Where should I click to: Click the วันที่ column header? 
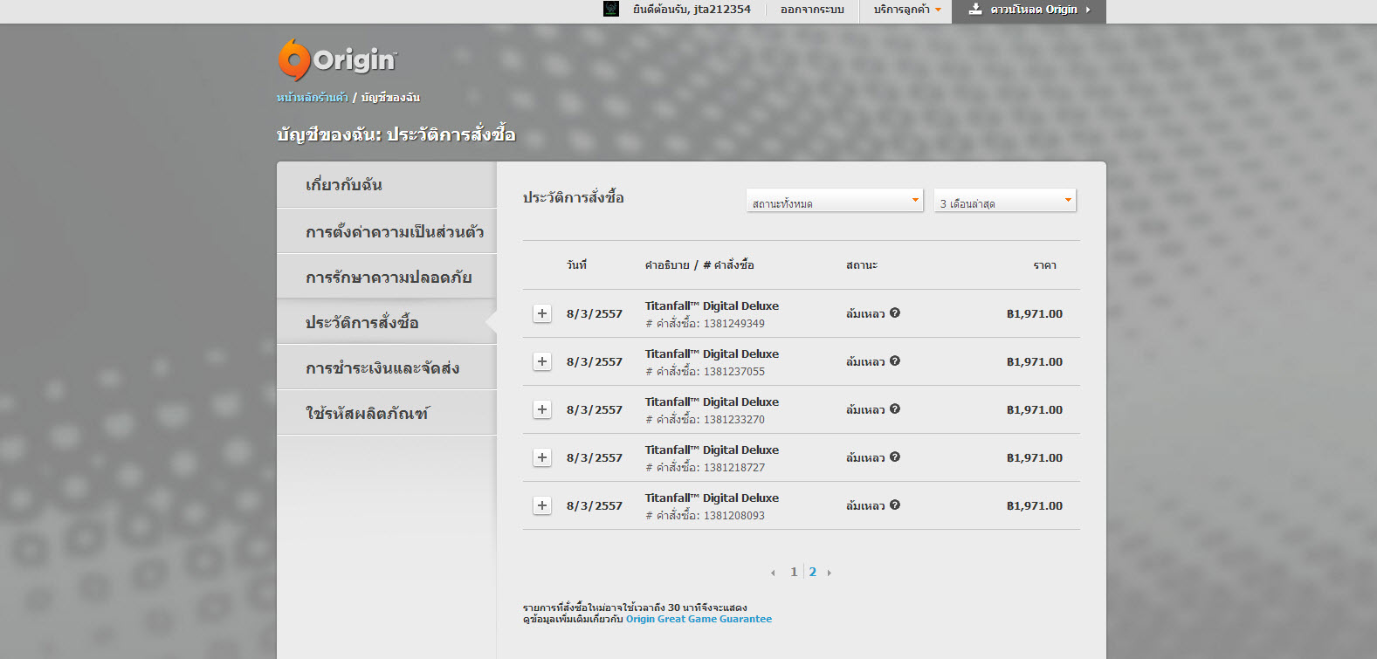click(576, 264)
